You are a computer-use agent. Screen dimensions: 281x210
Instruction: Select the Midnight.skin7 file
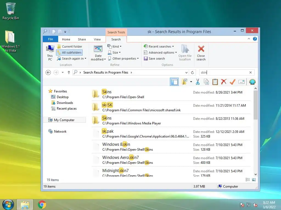171,172
